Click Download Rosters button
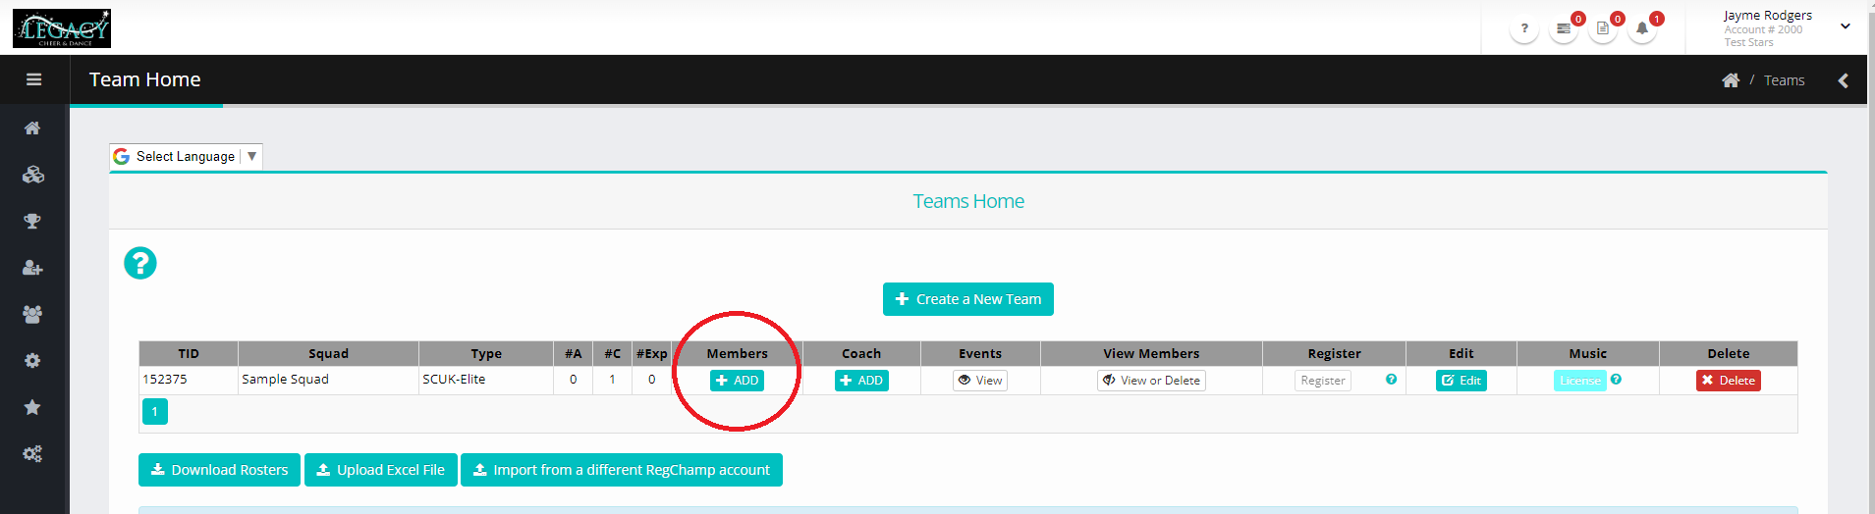Viewport: 1875px width, 514px height. click(219, 470)
